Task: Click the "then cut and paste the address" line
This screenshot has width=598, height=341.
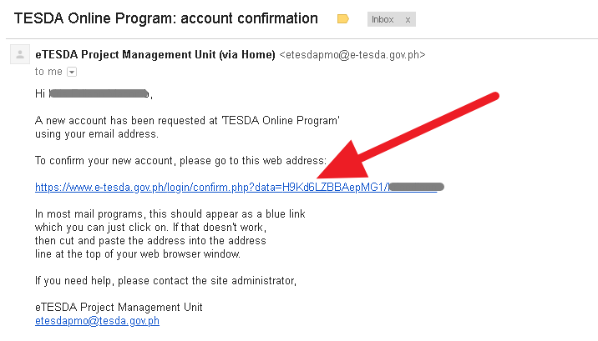Action: pyautogui.click(x=150, y=240)
